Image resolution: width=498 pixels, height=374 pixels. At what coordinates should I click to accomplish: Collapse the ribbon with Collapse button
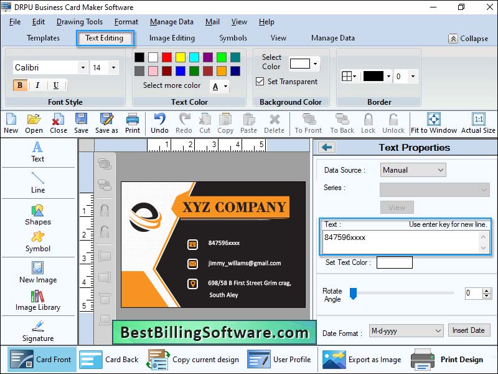pos(468,39)
